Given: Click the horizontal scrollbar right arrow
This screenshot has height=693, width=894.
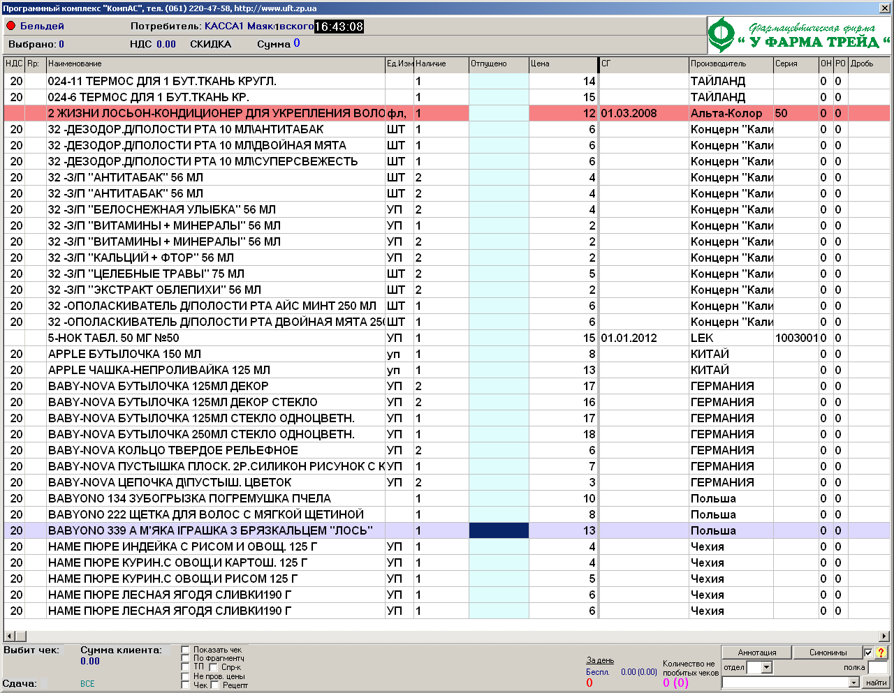Looking at the screenshot, I should click(x=884, y=636).
